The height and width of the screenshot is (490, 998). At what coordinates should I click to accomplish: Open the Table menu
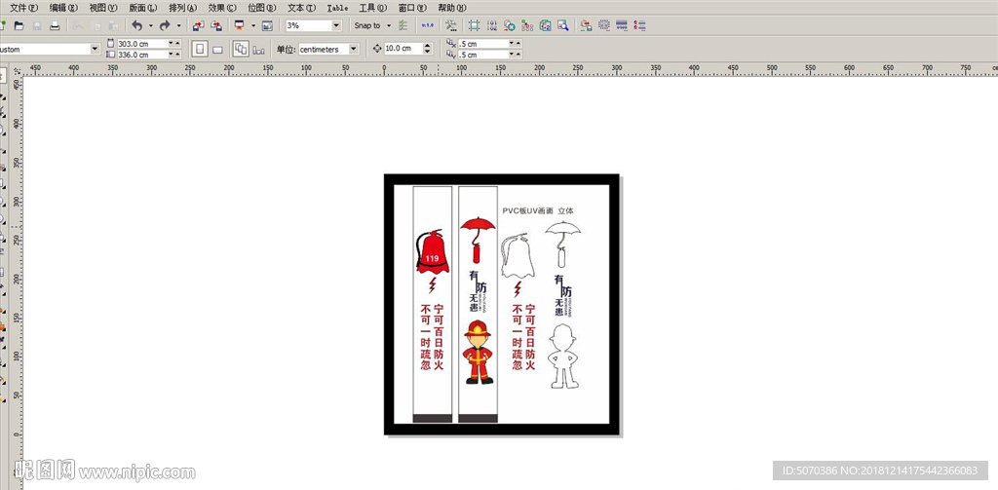pyautogui.click(x=337, y=7)
